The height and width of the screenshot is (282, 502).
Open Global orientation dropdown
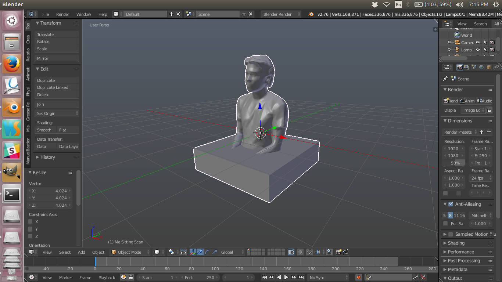[232, 252]
